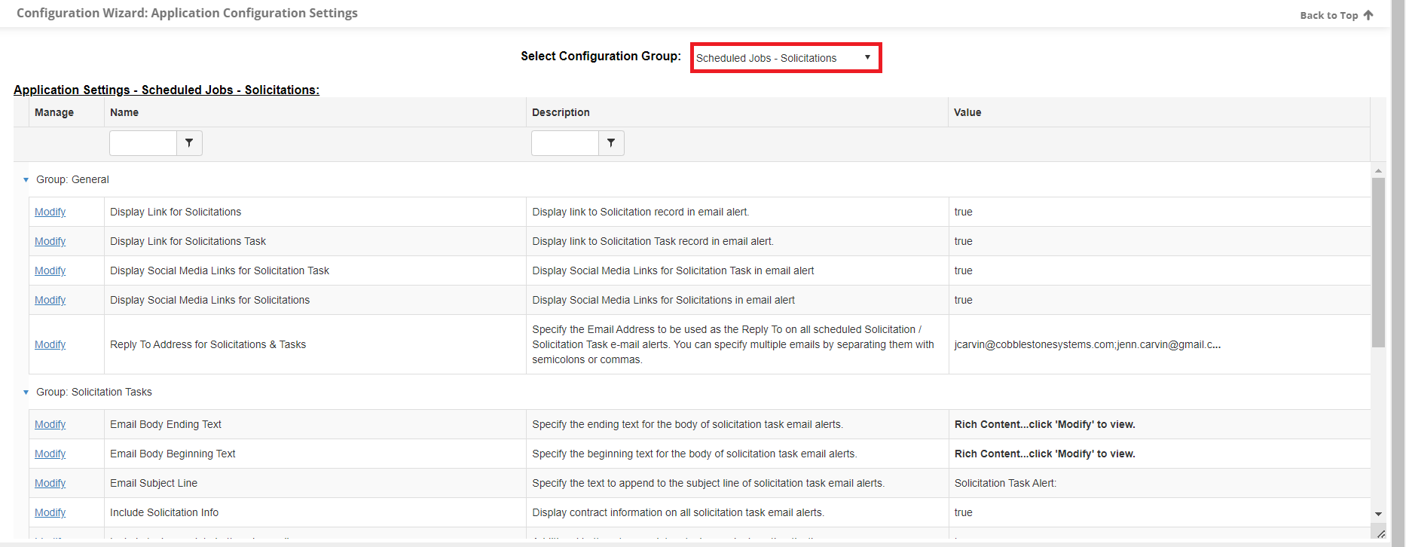Collapse the Group: General section
1406x547 pixels.
click(x=26, y=180)
